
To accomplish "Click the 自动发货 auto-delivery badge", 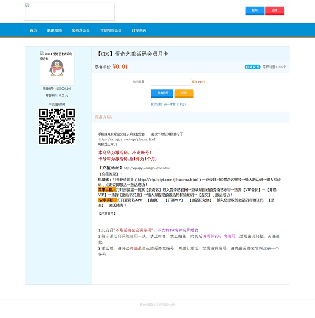I will pos(252,67).
